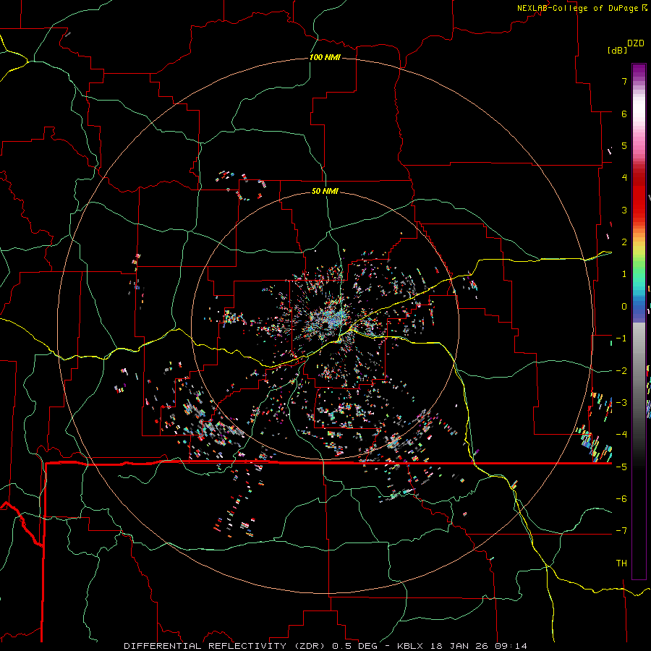Click the 5 value on the color scale
This screenshot has height=651, width=651.
(624, 145)
